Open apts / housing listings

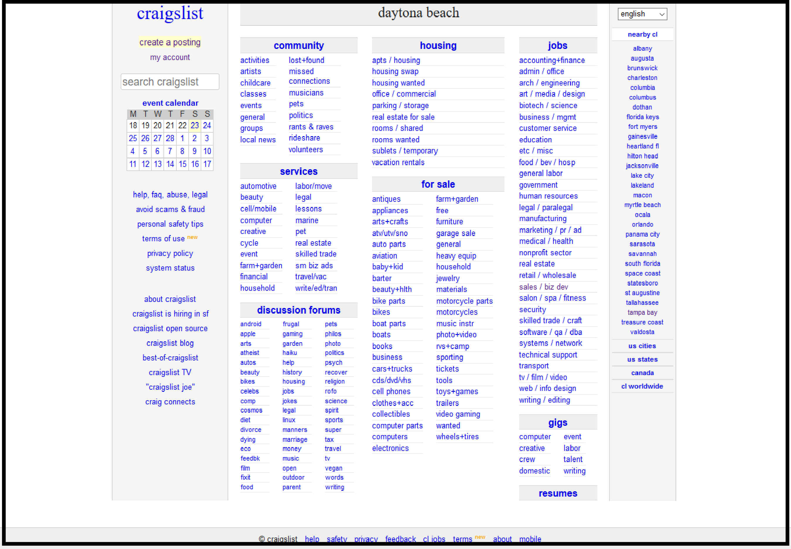(x=396, y=60)
